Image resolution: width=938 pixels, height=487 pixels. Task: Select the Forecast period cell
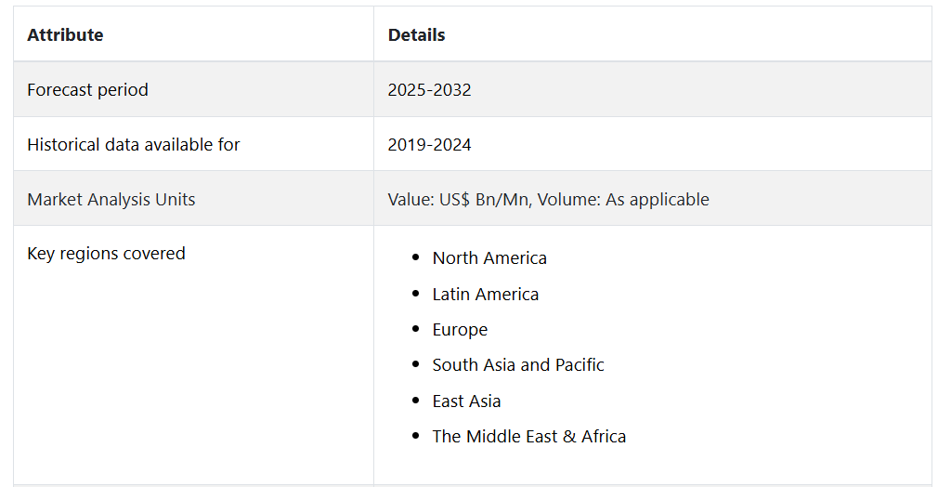pyautogui.click(x=87, y=90)
